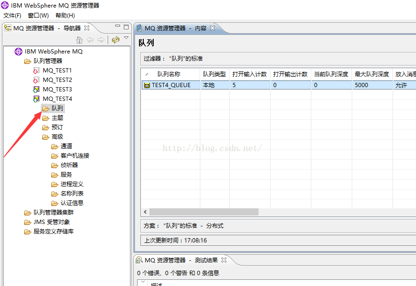The width and height of the screenshot is (416, 286).
Task: Click the 侦听器 folder icon
Action: [55, 166]
